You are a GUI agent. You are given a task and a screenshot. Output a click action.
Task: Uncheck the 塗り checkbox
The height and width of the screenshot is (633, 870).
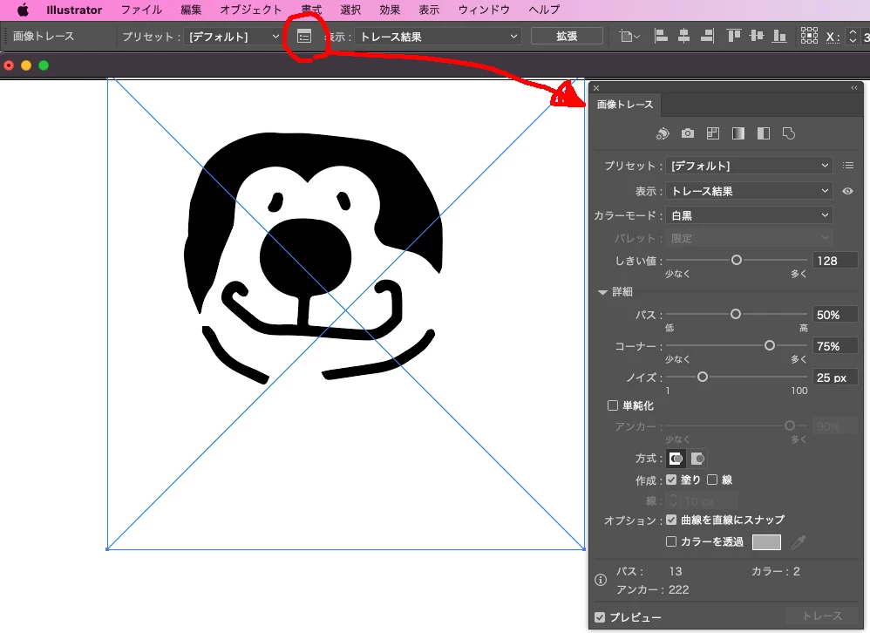click(x=671, y=480)
